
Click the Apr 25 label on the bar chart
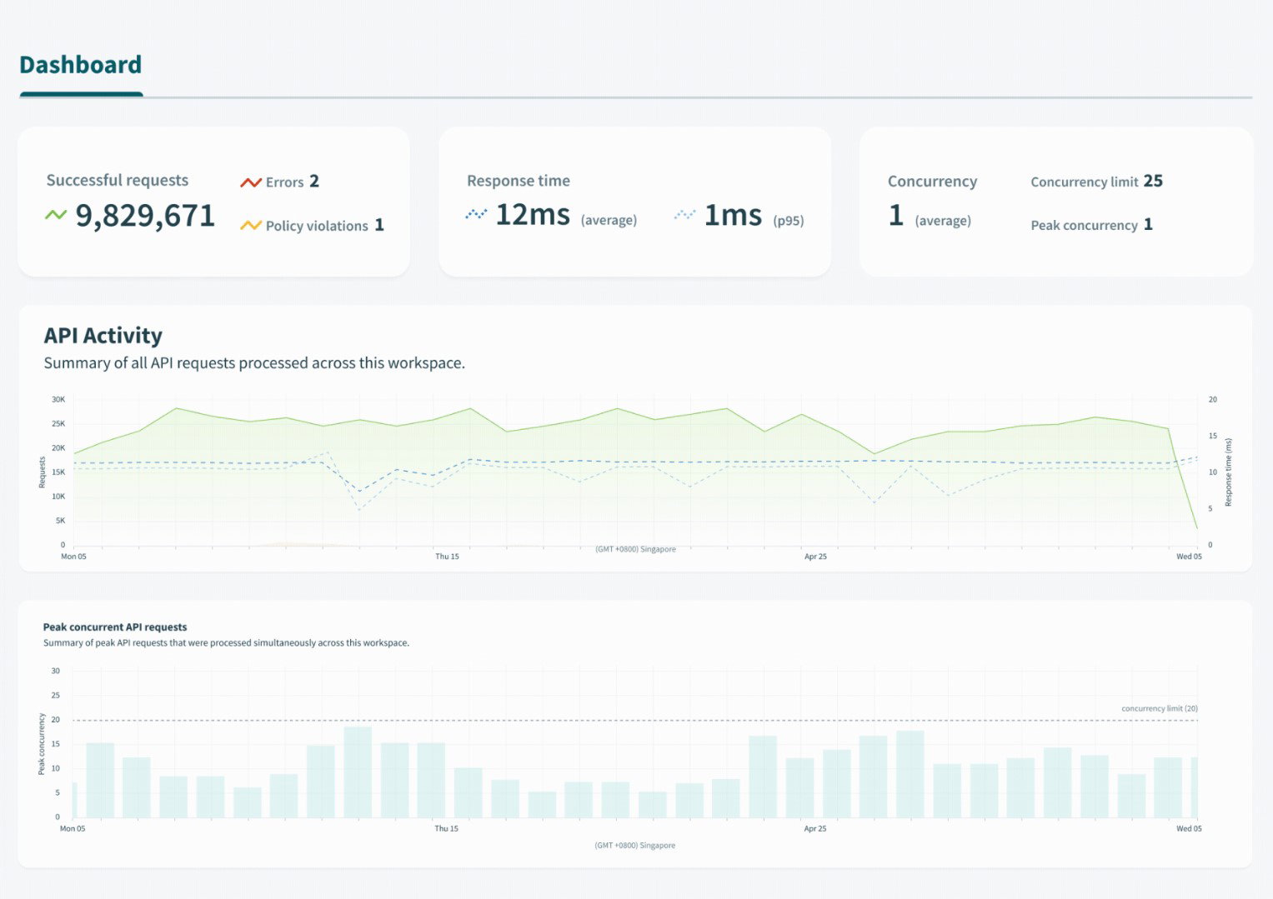click(814, 828)
